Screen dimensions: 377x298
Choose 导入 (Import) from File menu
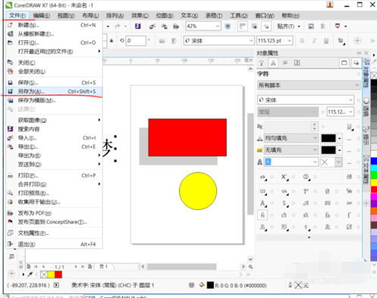pyautogui.click(x=54, y=138)
